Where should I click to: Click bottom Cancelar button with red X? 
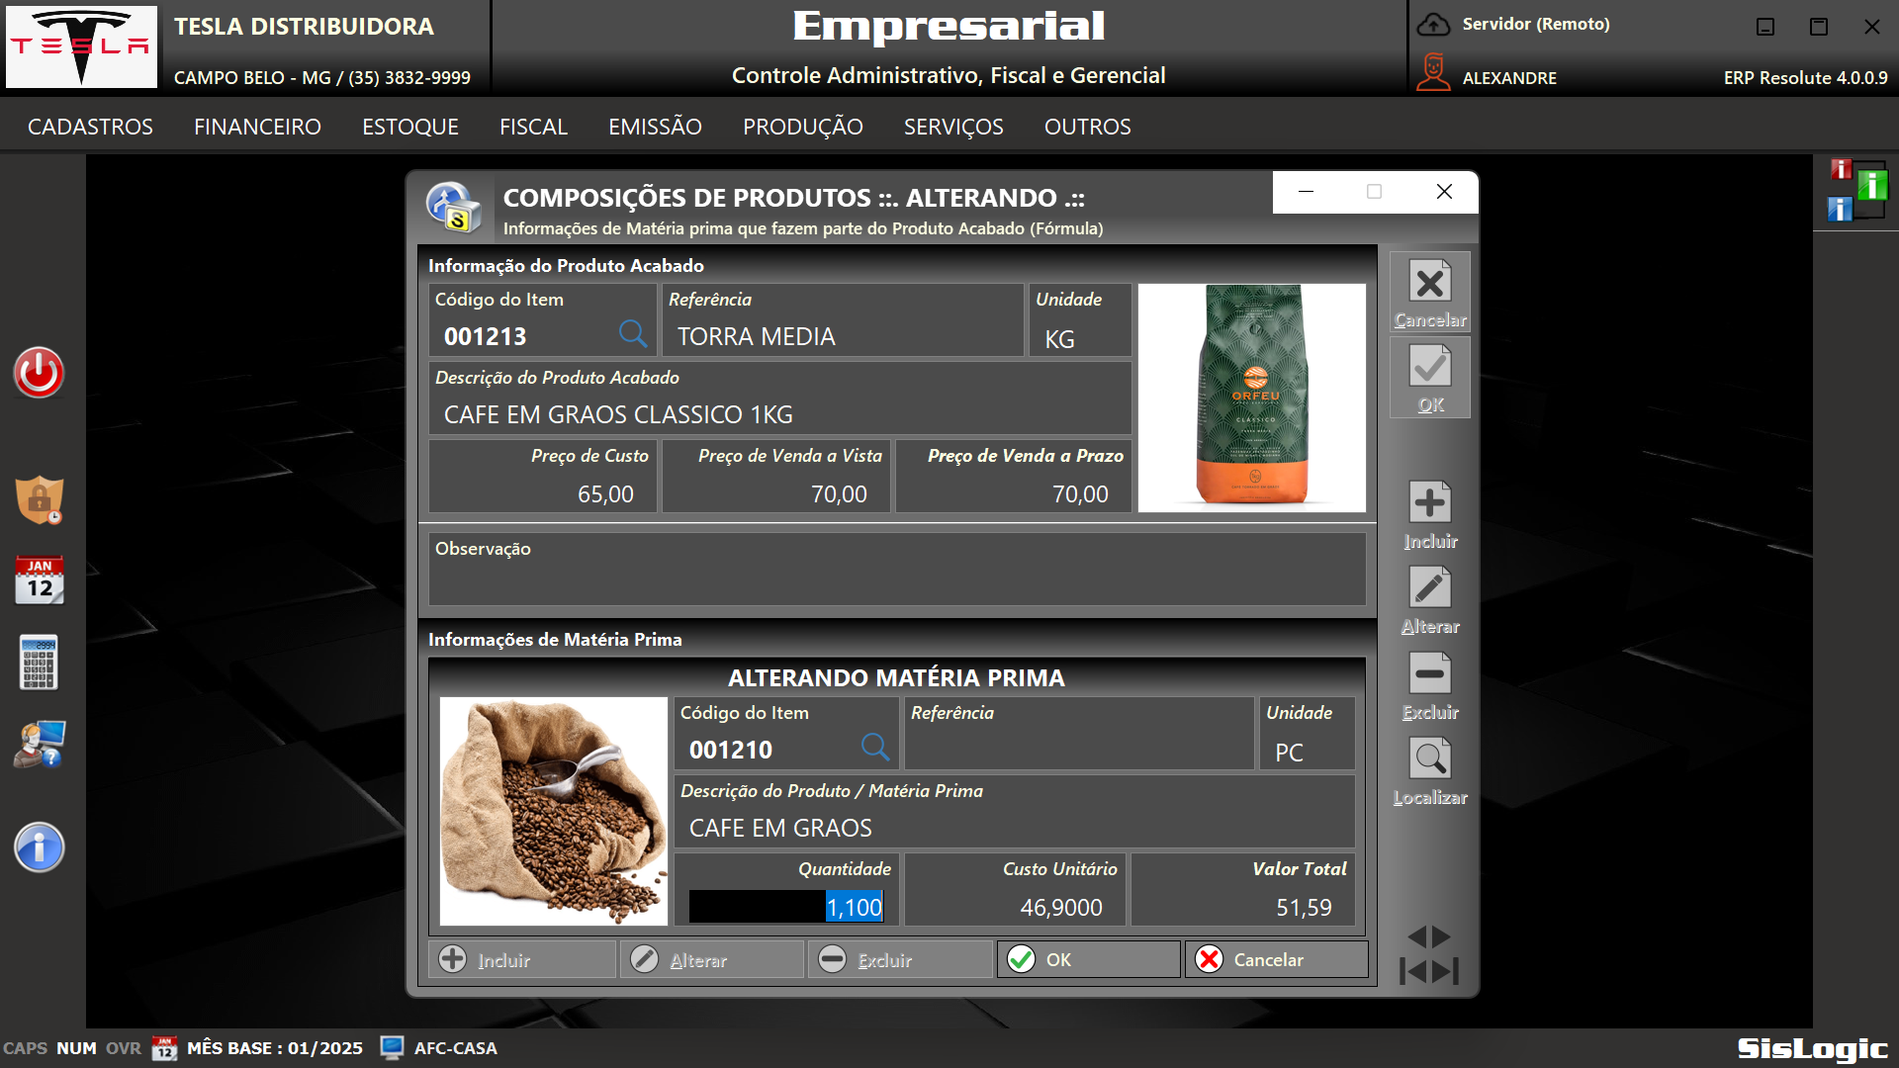pos(1277,959)
